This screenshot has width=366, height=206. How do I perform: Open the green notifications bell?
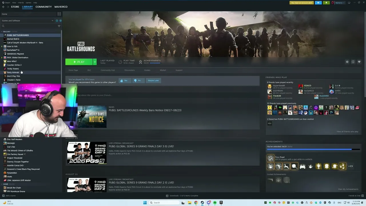(x=326, y=3)
